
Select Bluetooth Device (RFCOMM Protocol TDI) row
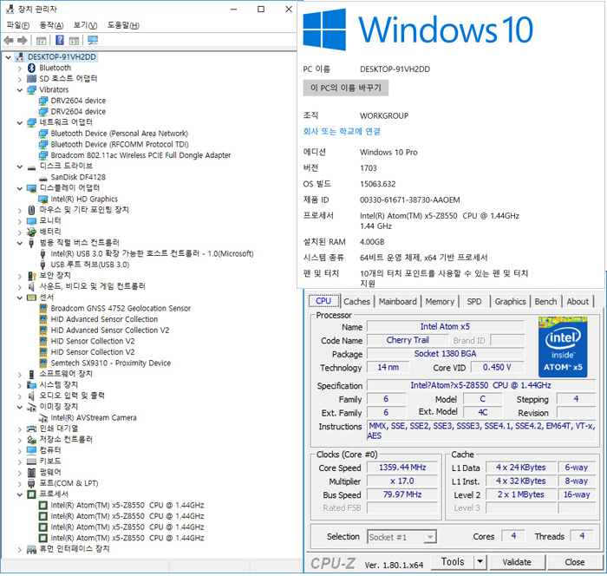[120, 145]
